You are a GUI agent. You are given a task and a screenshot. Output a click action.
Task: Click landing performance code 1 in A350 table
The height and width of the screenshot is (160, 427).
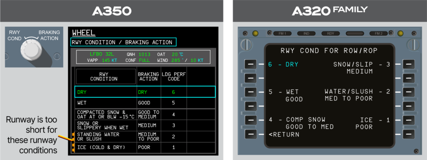click(174, 147)
